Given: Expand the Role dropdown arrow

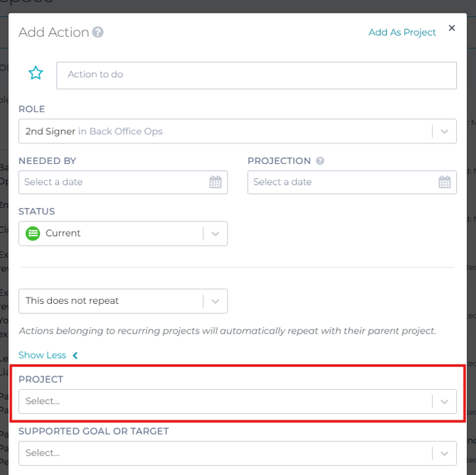Looking at the screenshot, I should click(x=444, y=131).
